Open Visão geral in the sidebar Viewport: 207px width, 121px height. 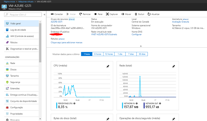[21, 23]
